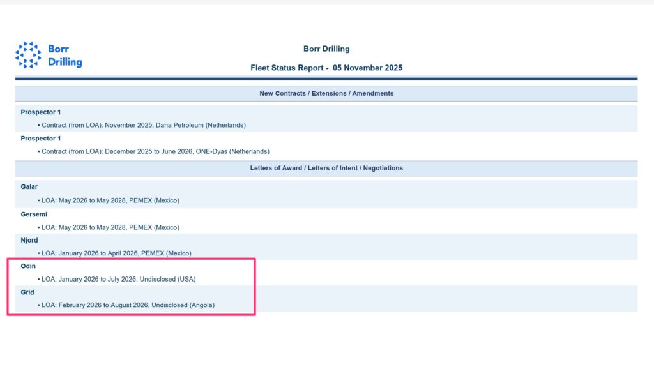Click Njord's January 2026 LOA entry
Screen dimensions: 654x376
point(116,253)
